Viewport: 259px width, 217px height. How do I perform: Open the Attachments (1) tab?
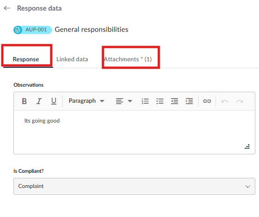pos(128,59)
